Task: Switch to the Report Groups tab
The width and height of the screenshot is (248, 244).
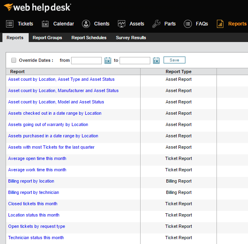Action: click(x=47, y=38)
